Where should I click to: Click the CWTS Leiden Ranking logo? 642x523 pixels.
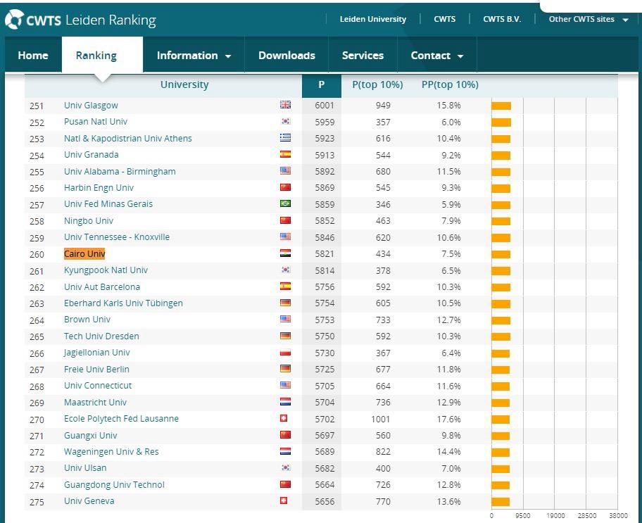(x=81, y=20)
